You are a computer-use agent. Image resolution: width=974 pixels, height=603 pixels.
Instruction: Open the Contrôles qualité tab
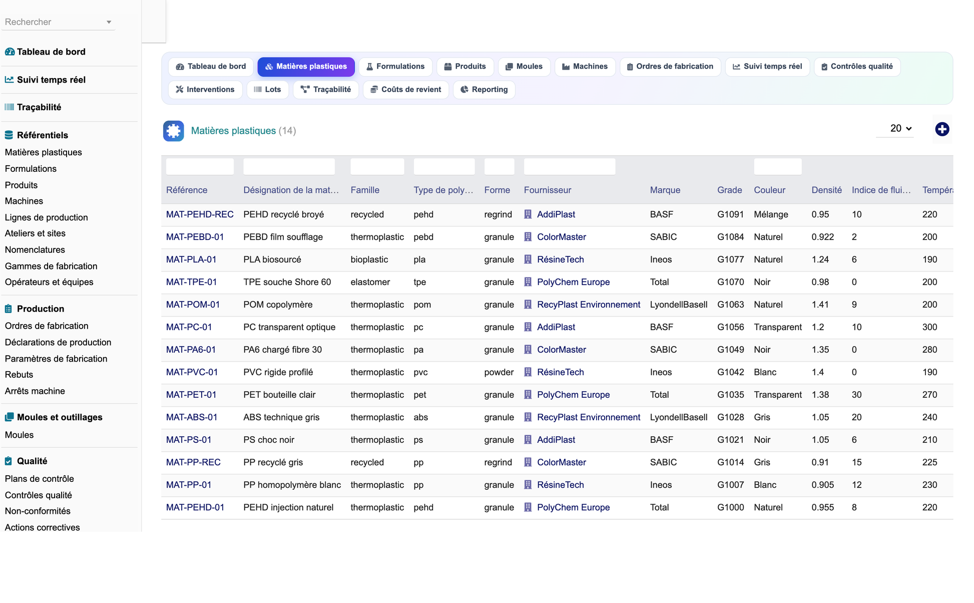point(857,67)
